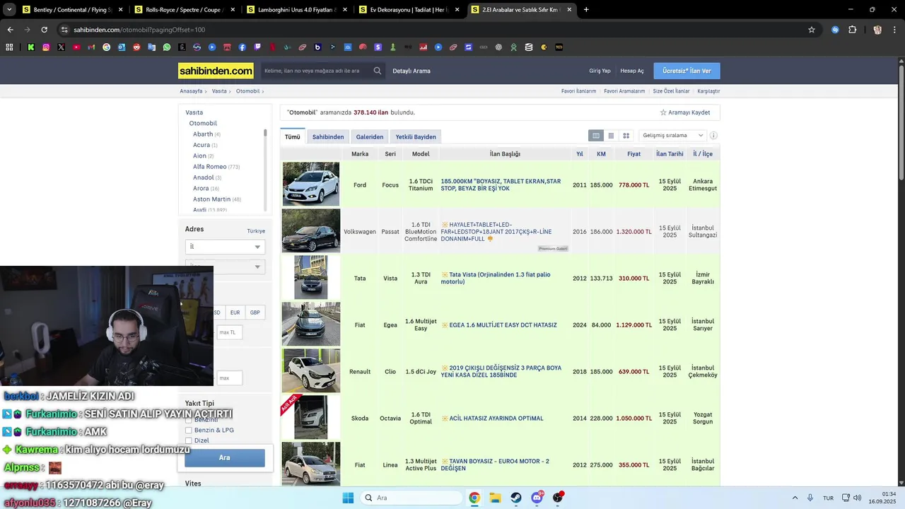Click the brand list scrollbar
The height and width of the screenshot is (509, 905).
click(x=265, y=133)
